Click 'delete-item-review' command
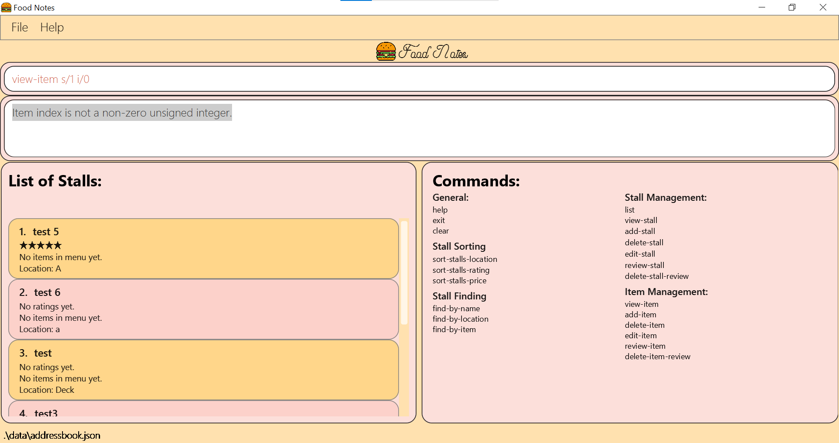The height and width of the screenshot is (443, 839). click(658, 357)
